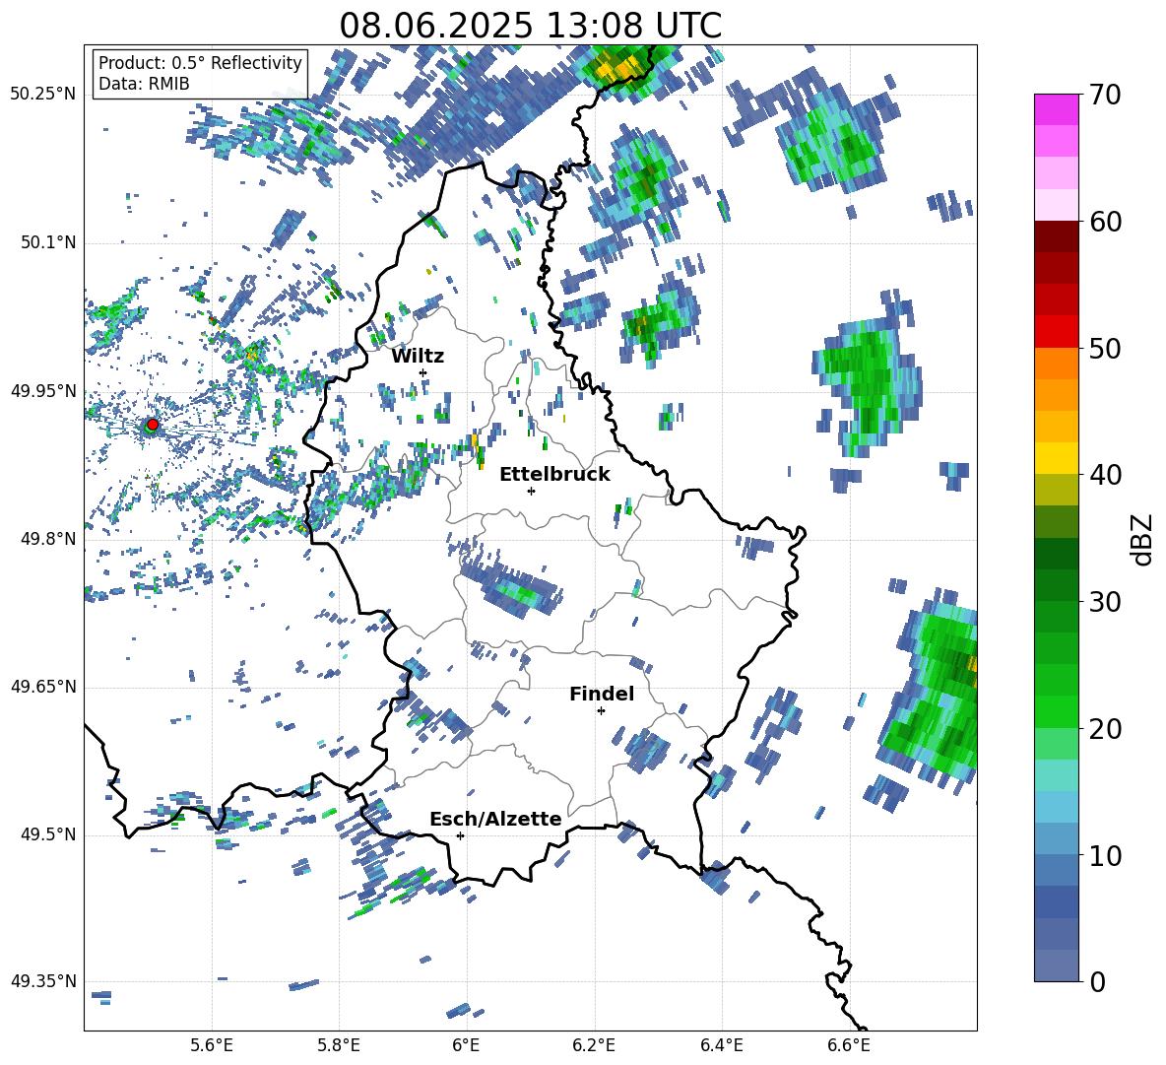The height and width of the screenshot is (1065, 1166).
Task: Click the 6.2°E longitude label
Action: [594, 1046]
